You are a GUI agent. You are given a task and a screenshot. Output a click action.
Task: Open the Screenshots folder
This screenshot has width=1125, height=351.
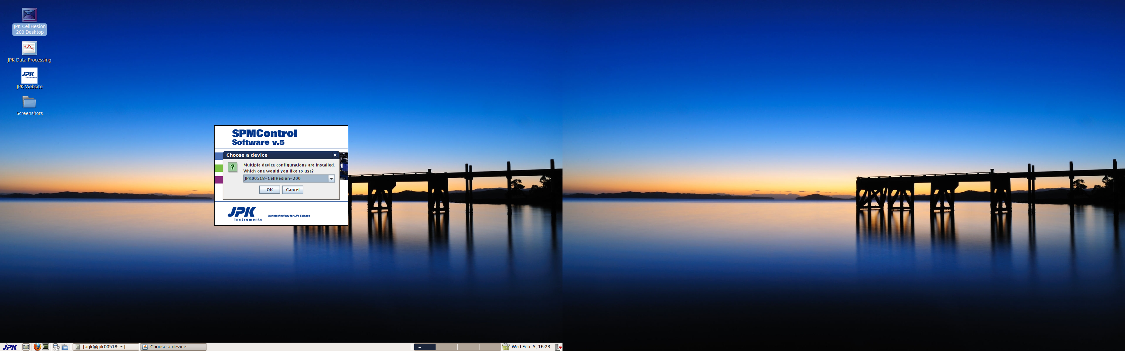click(29, 106)
